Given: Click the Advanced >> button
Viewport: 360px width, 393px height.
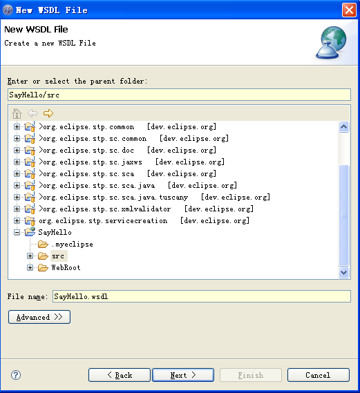Looking at the screenshot, I should pyautogui.click(x=39, y=317).
